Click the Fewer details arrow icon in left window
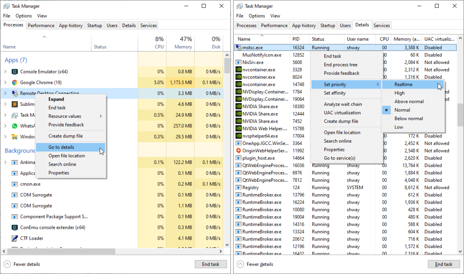464x274 pixels. click(7, 264)
